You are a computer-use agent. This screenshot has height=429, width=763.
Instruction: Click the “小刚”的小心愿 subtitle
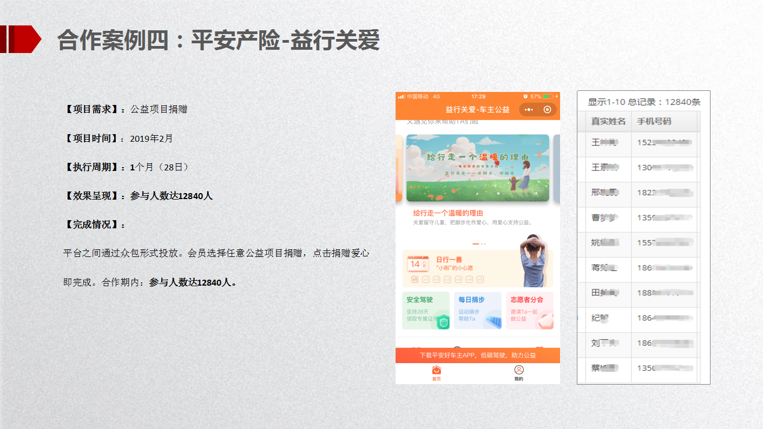455,268
